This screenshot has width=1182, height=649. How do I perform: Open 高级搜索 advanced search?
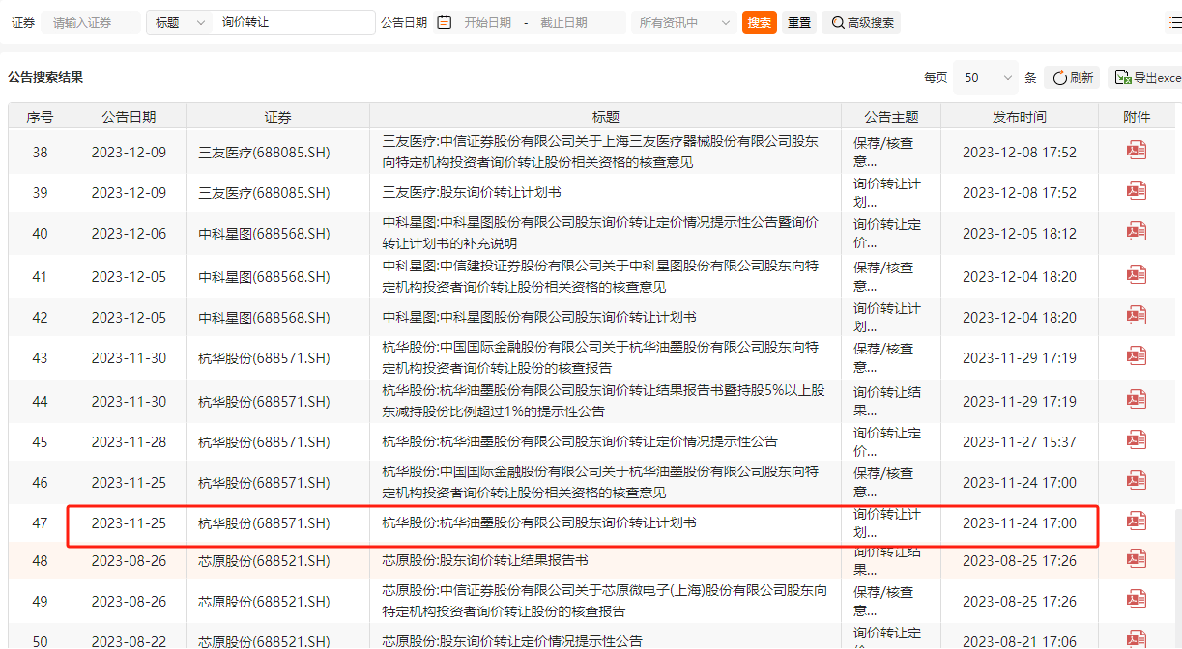(x=861, y=22)
